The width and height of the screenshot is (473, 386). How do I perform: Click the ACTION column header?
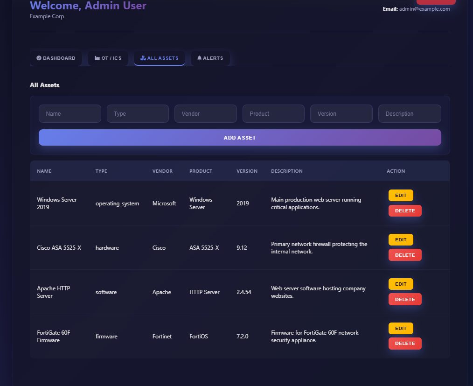tap(396, 171)
